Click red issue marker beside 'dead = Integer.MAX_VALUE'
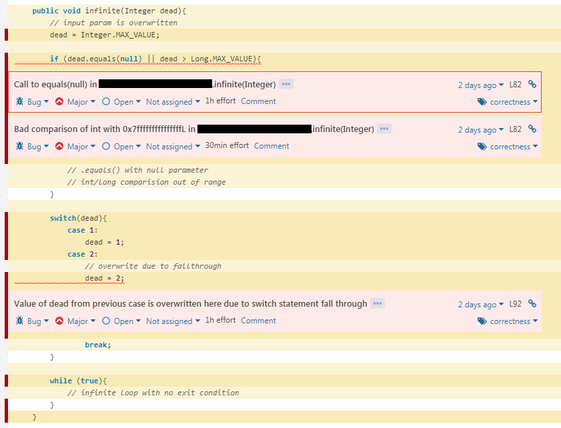The width and height of the screenshot is (561, 428). pyautogui.click(x=6, y=35)
